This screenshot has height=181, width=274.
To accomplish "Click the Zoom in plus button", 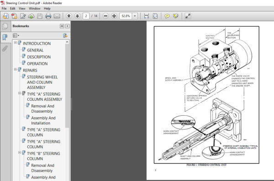I will pyautogui.click(x=114, y=16).
